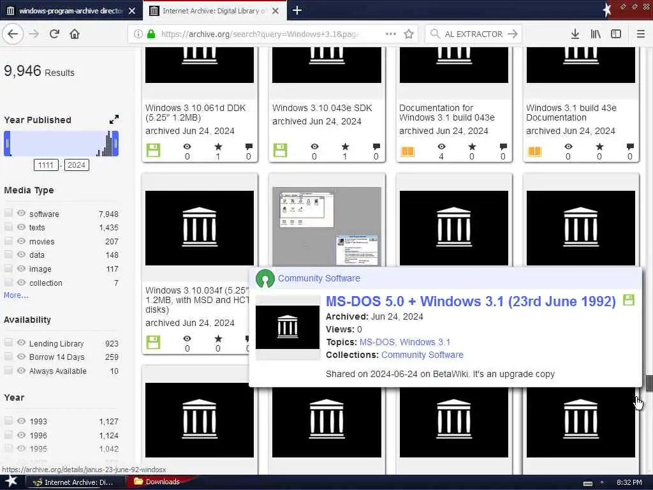Tick the 1993 year checkbox
The width and height of the screenshot is (653, 490).
tap(8, 420)
